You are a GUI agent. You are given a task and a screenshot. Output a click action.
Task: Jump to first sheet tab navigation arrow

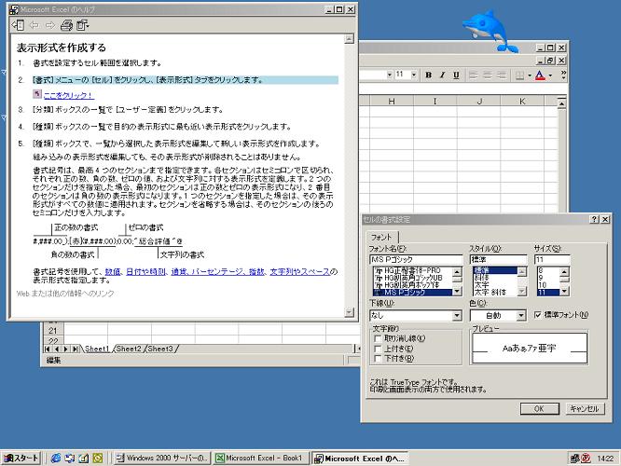point(48,349)
